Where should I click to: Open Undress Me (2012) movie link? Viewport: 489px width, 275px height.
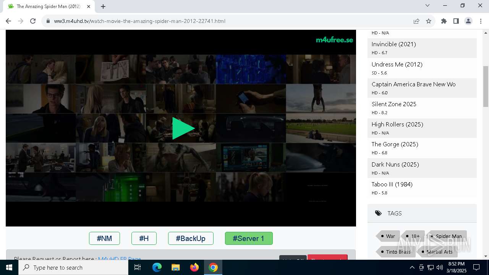[397, 64]
